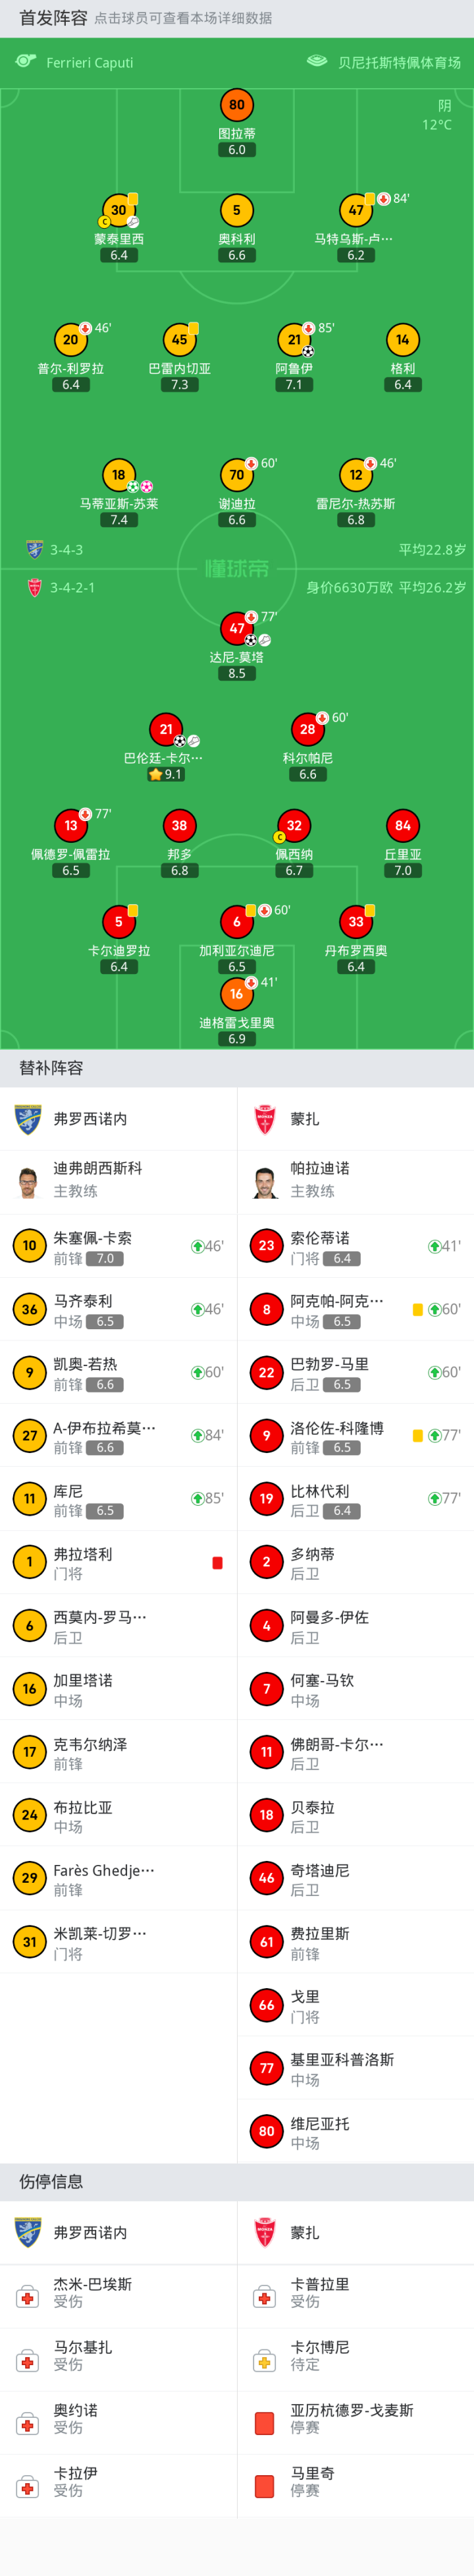Open 弗罗西诺内 team in substitutes header
This screenshot has height=2576, width=474.
[x=90, y=1119]
